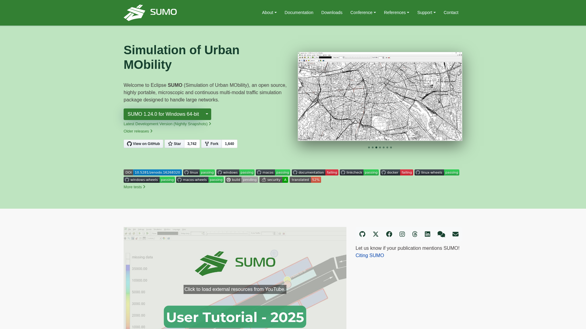The image size is (586, 329).
Task: Open the GitHub social icon
Action: point(362,234)
